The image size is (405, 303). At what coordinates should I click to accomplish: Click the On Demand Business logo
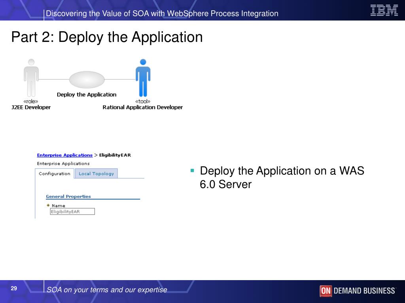pyautogui.click(x=358, y=291)
